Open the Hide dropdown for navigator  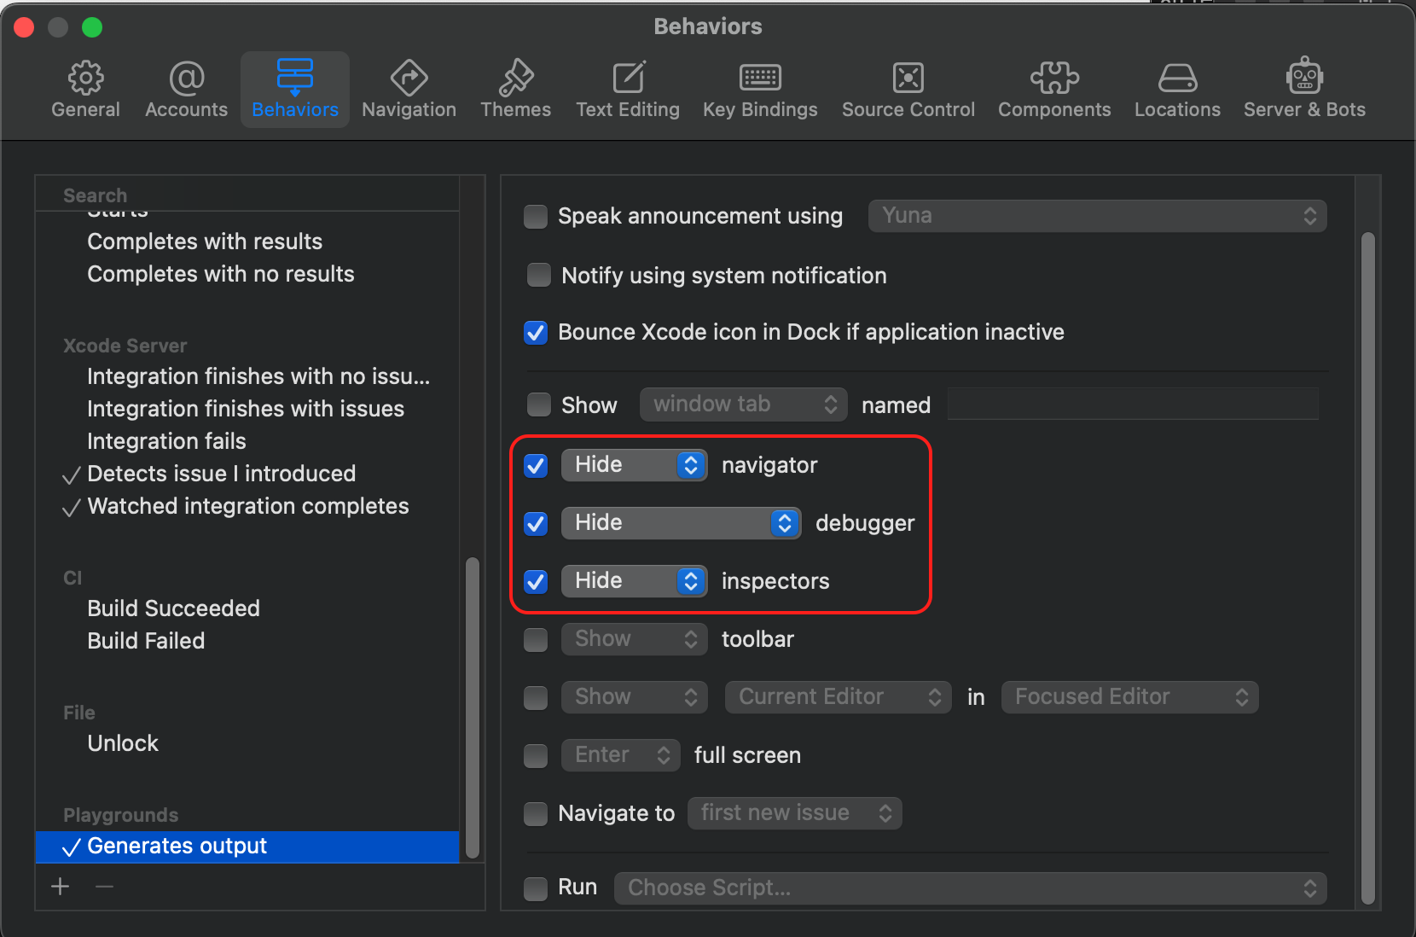click(634, 465)
